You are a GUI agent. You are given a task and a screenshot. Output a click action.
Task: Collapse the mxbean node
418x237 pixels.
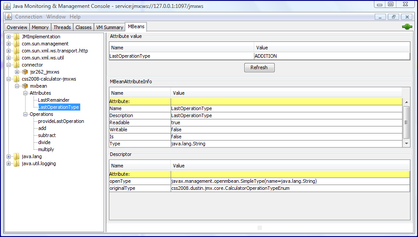coord(17,86)
